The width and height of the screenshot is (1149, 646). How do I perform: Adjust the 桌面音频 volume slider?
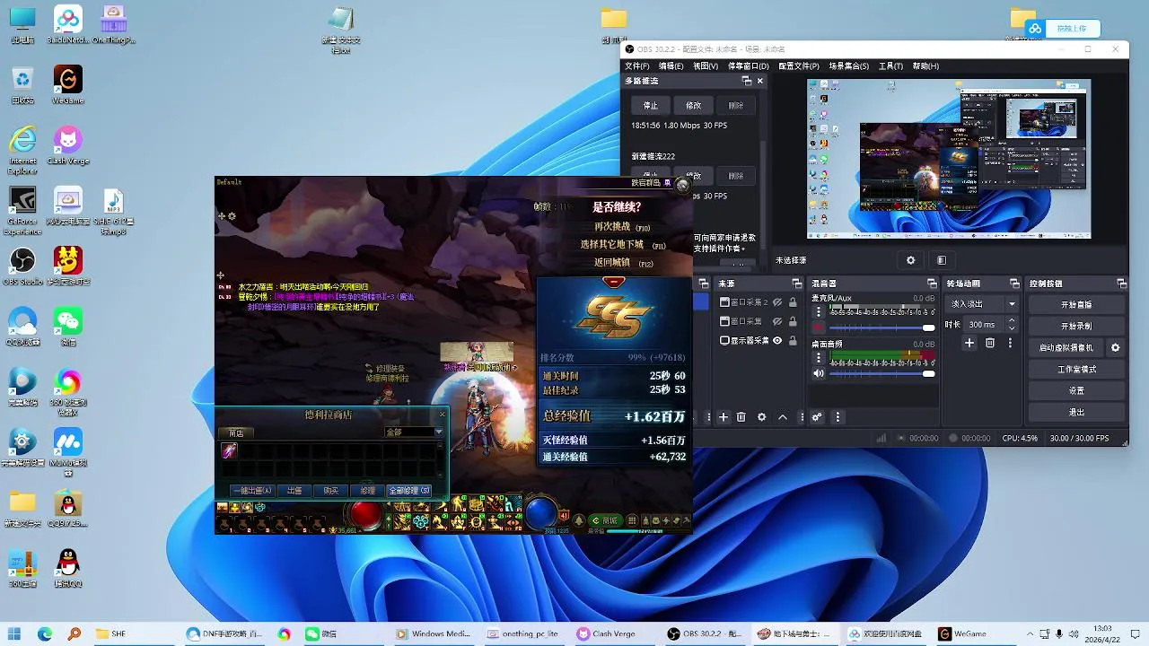(x=882, y=373)
